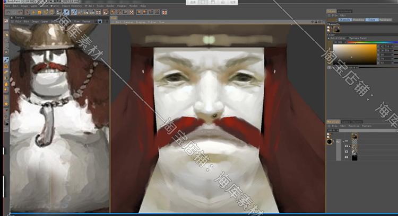Click the blue icon in the Texture panel menu row
Viewport: 398px width, 216px height.
point(100,22)
